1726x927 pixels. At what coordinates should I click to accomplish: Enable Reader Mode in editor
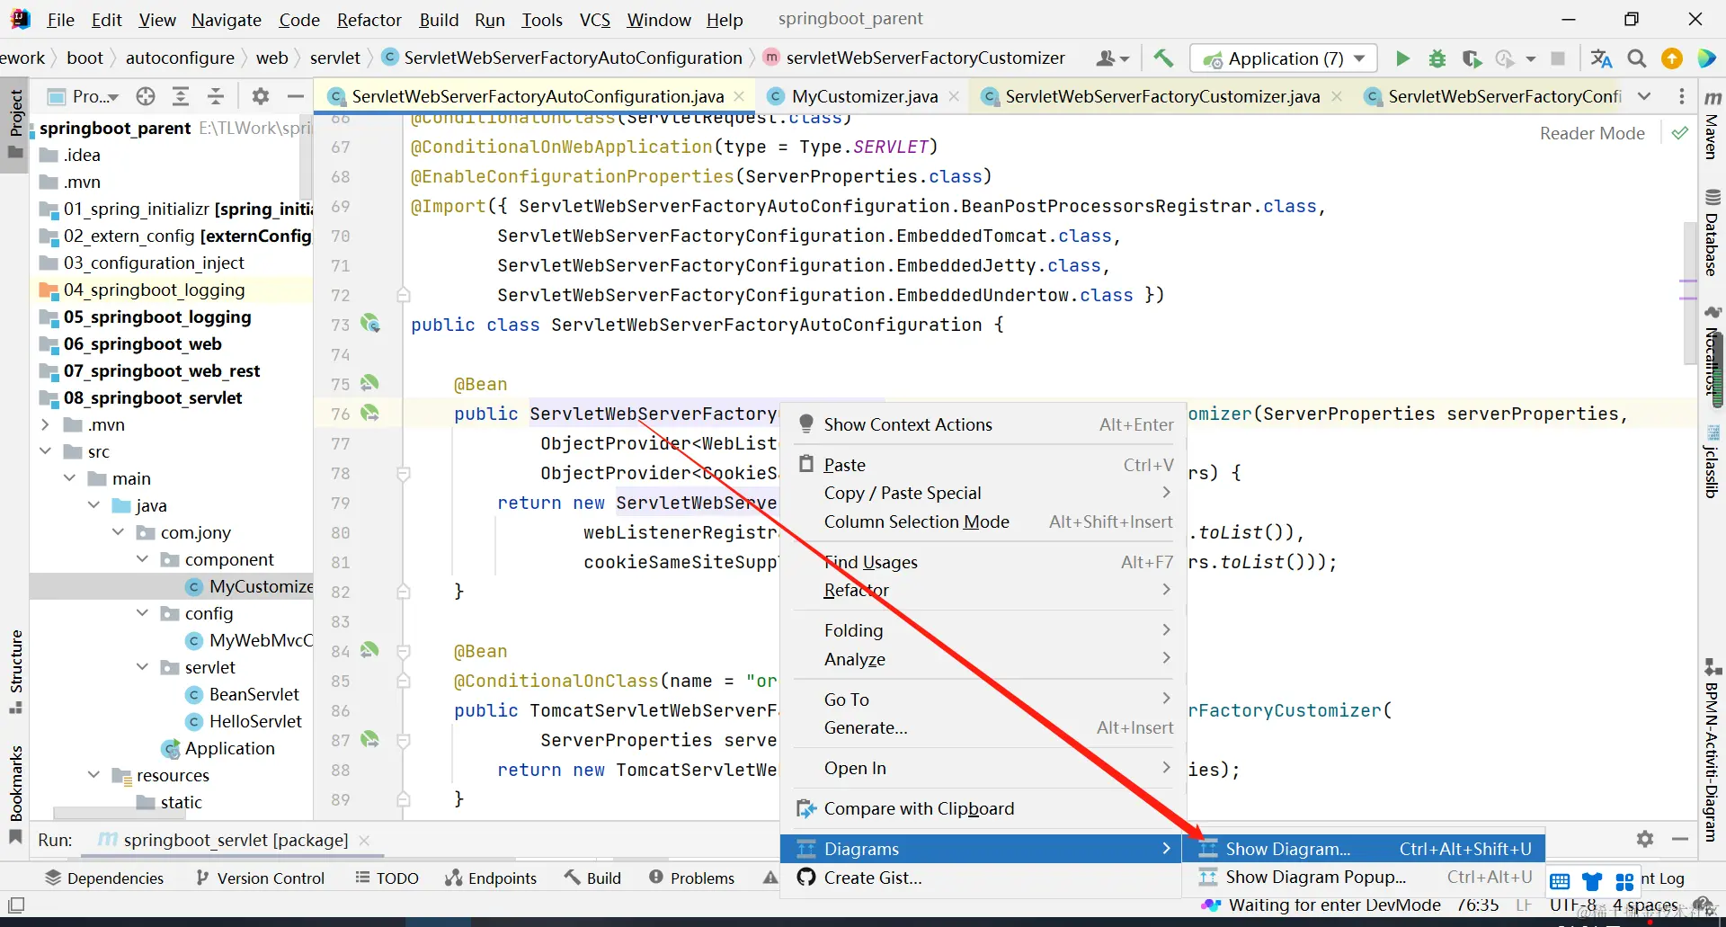(x=1592, y=133)
